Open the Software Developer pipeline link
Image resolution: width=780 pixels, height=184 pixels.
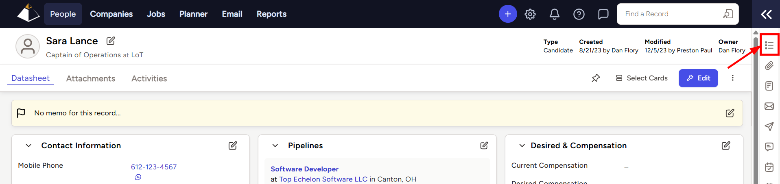tap(304, 169)
